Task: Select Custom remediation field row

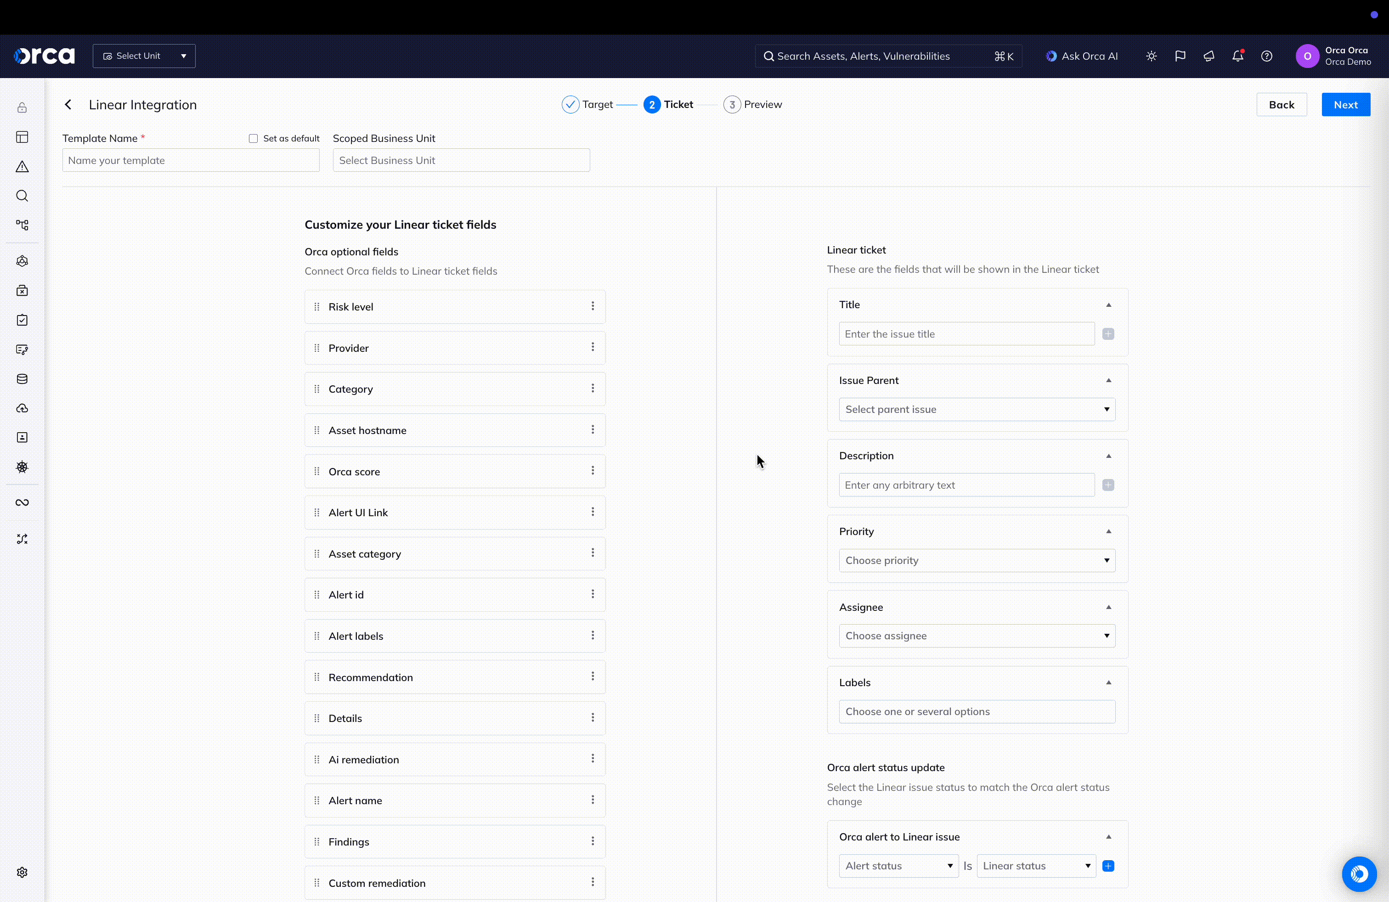Action: click(455, 883)
